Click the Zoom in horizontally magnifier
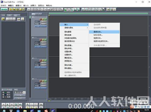Viewport: 151px width, 112px height. [28, 104]
